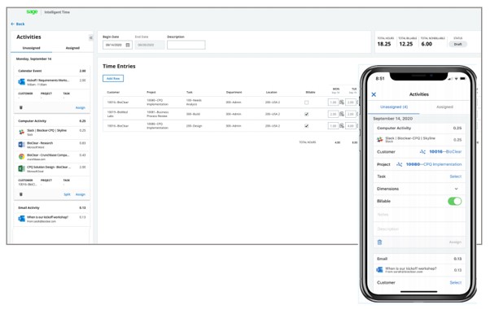Tap the Slack icon in phone activity

[x=380, y=140]
